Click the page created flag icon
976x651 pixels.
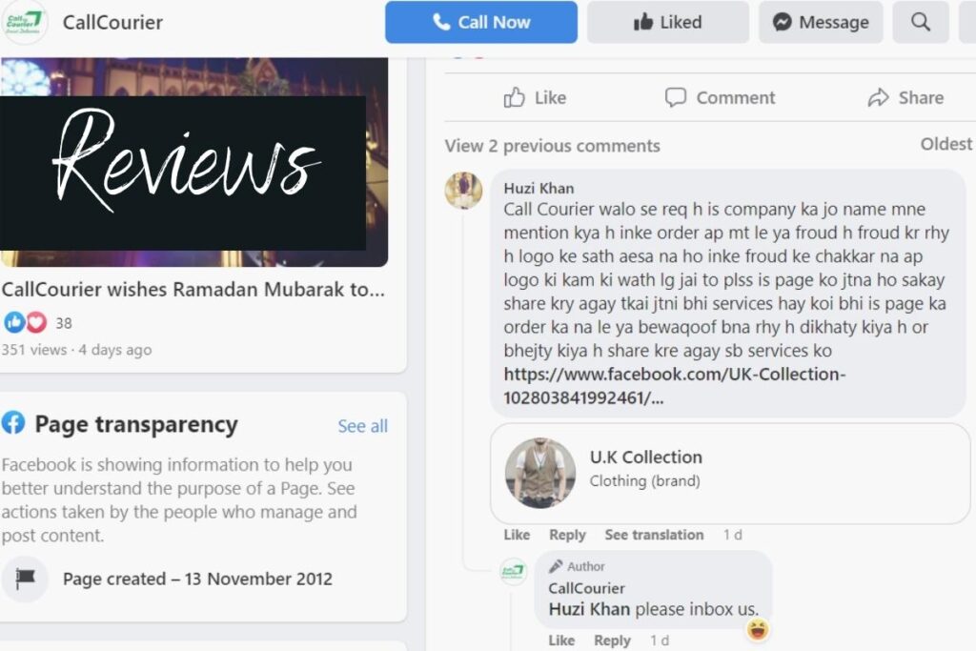tap(26, 579)
